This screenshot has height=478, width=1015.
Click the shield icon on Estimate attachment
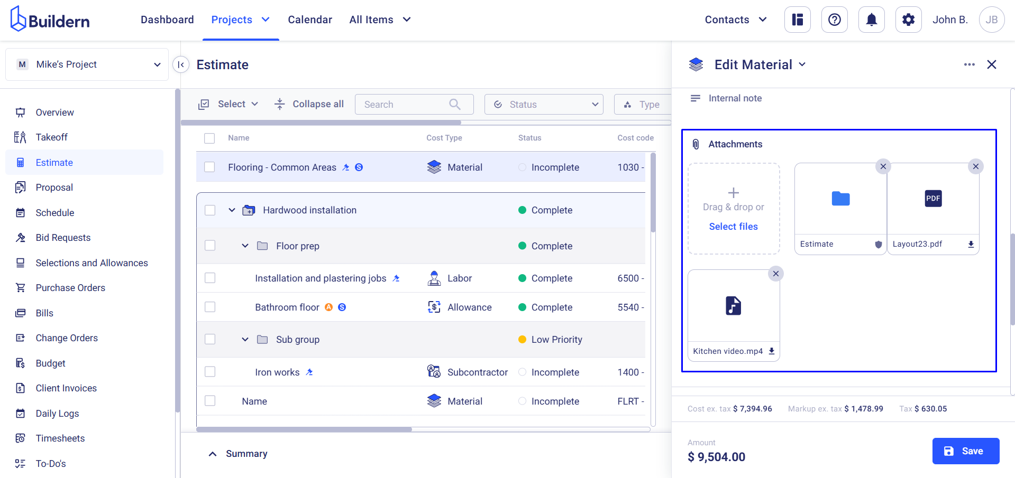pyautogui.click(x=879, y=244)
